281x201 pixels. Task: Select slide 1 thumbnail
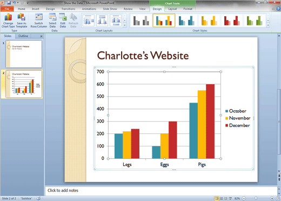pyautogui.click(x=24, y=54)
